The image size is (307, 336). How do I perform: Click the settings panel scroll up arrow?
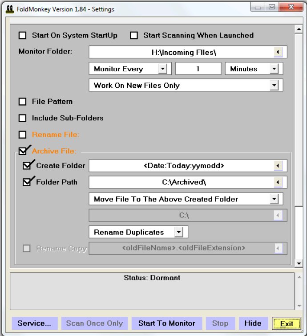[x=299, y=29]
